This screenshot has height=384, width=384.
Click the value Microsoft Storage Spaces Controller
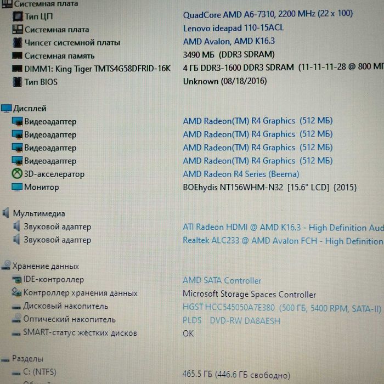click(x=249, y=294)
